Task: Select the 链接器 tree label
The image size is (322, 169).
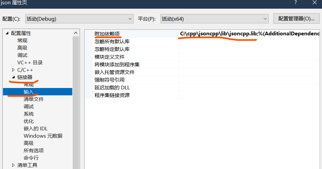Action: point(25,77)
